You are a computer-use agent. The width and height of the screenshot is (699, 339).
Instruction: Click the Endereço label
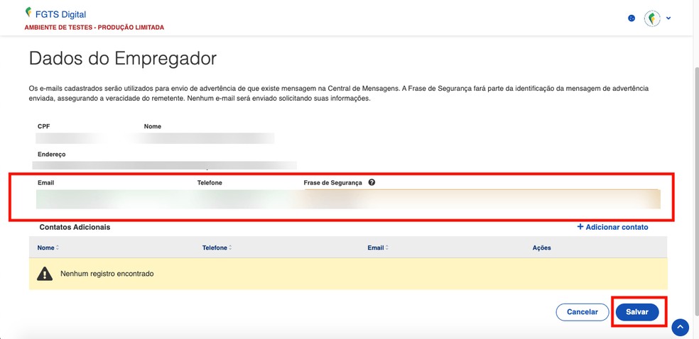pos(51,154)
